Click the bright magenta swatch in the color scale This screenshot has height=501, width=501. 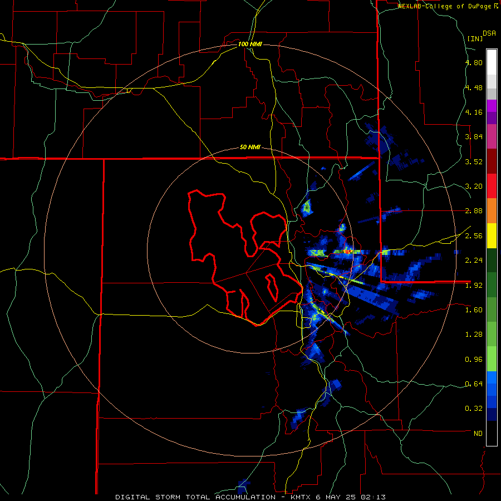pyautogui.click(x=492, y=106)
